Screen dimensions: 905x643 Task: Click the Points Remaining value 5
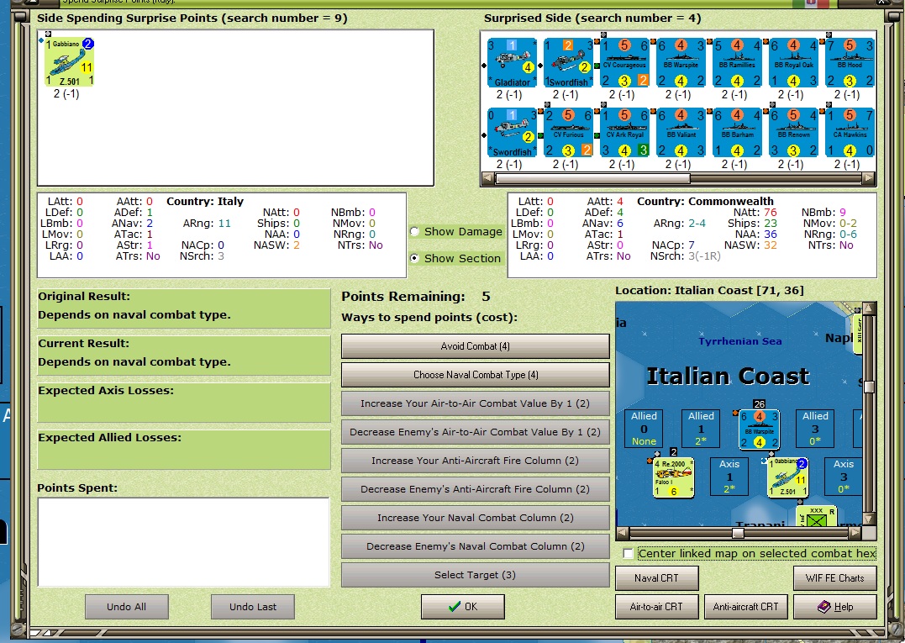click(486, 297)
